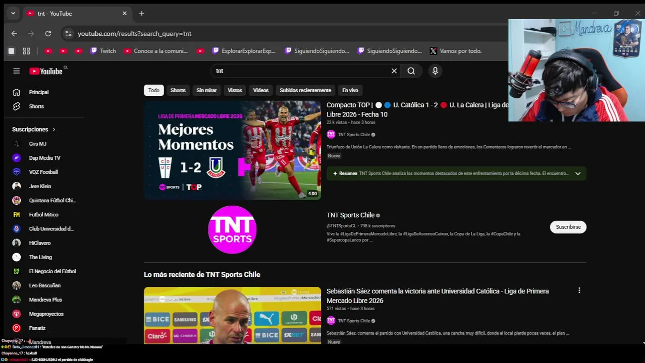
Task: Open the Dap Media TV subscription
Action: click(44, 158)
